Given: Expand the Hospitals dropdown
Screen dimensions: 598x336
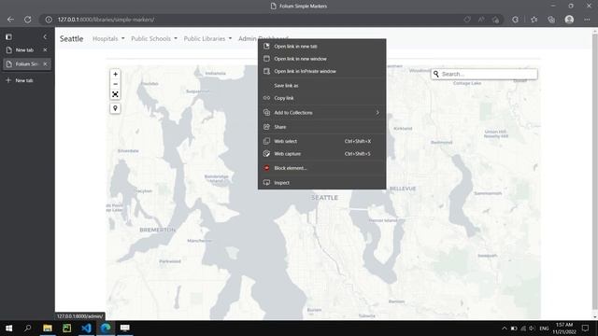Looking at the screenshot, I should click(108, 38).
